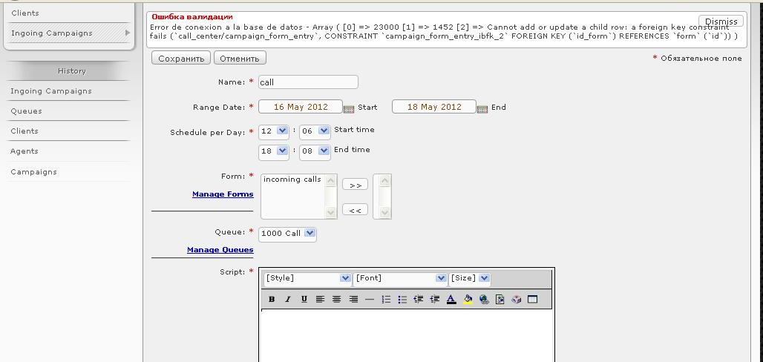Image resolution: width=763 pixels, height=362 pixels.
Task: Insert bulleted list in script editor
Action: (402, 299)
